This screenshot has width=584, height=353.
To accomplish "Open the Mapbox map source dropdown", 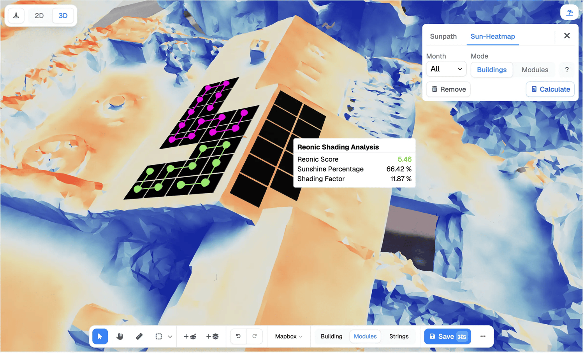I will click(288, 336).
